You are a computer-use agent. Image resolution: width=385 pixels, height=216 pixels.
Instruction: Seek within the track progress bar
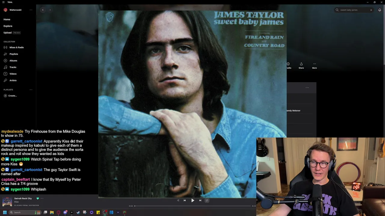[x=192, y=206]
